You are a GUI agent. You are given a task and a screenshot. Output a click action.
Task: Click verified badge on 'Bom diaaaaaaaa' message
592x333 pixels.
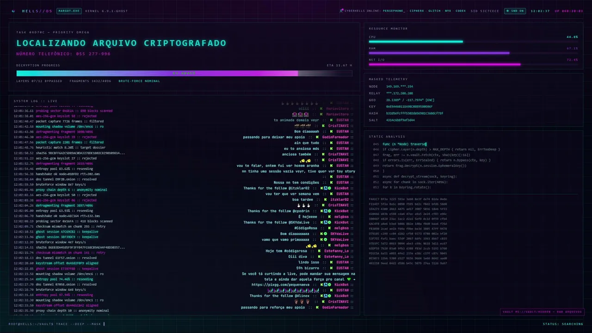point(325,234)
